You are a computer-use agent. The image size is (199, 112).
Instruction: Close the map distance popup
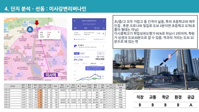(x=58, y=32)
